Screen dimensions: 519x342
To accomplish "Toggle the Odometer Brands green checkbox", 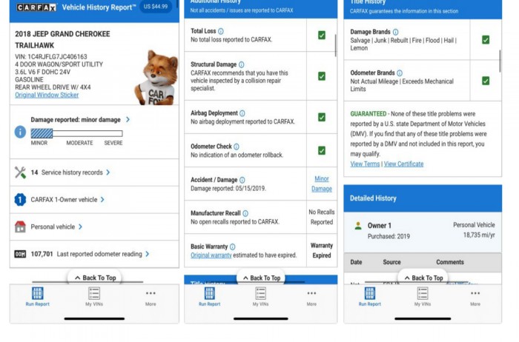I will pyautogui.click(x=485, y=80).
